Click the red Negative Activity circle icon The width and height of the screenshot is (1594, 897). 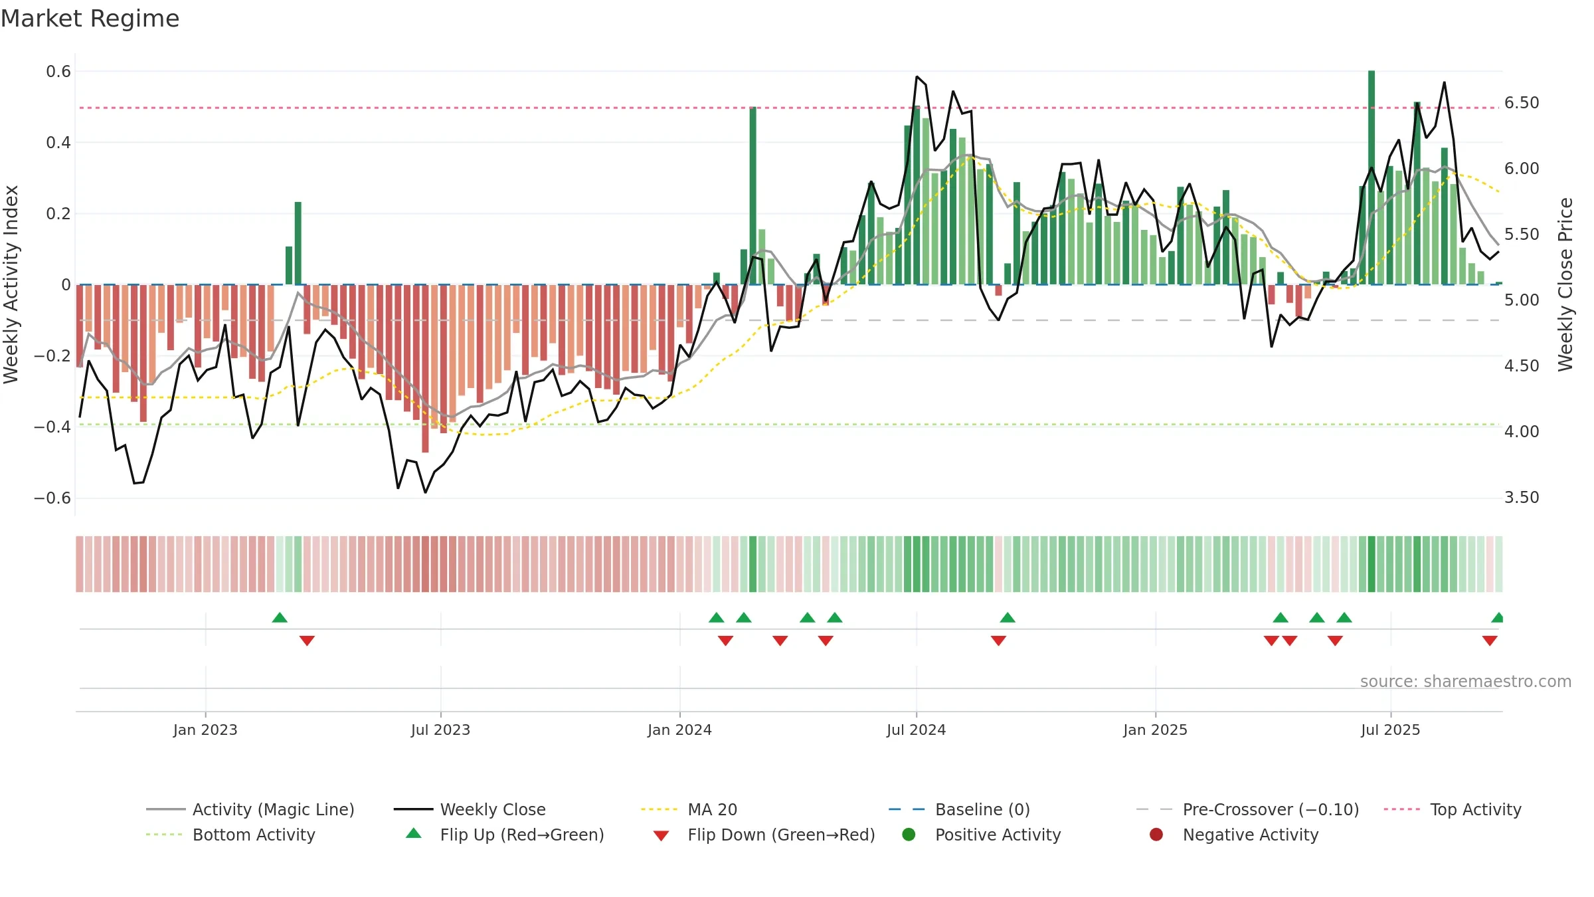(x=1156, y=835)
